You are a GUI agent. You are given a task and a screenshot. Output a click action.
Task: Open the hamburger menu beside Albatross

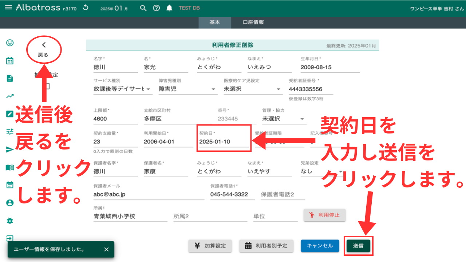coord(8,8)
